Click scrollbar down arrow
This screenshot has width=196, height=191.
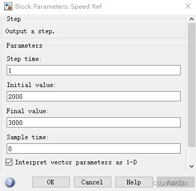(192, 166)
